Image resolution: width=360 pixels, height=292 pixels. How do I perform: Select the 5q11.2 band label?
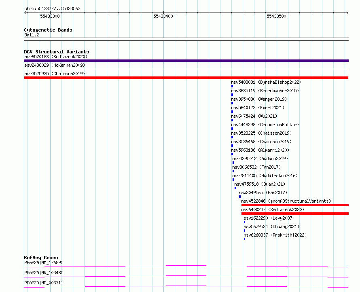(32, 35)
